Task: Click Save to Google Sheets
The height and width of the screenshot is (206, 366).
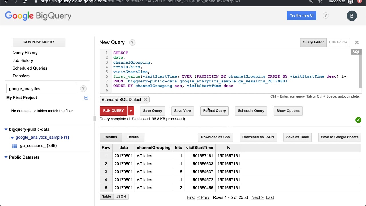Action: click(x=339, y=137)
